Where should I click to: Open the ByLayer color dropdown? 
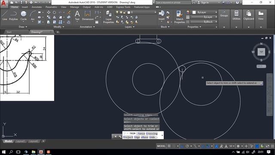(x=216, y=12)
